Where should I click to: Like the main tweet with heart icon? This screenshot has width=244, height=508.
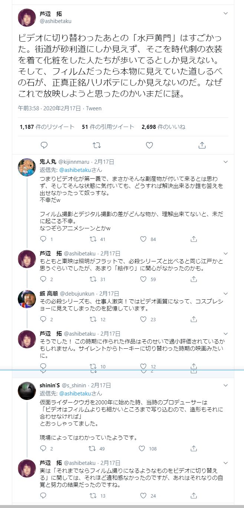coord(149,145)
